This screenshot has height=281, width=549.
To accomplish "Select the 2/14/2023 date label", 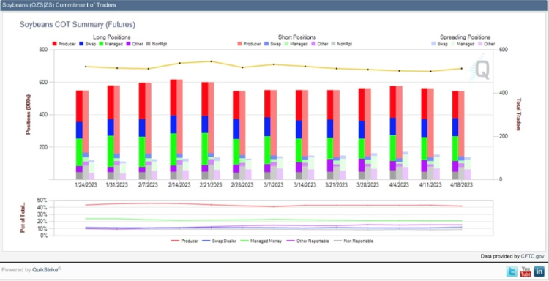I will tap(179, 185).
